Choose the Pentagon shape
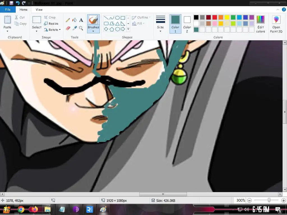The height and width of the screenshot is (215, 287). (x=112, y=29)
